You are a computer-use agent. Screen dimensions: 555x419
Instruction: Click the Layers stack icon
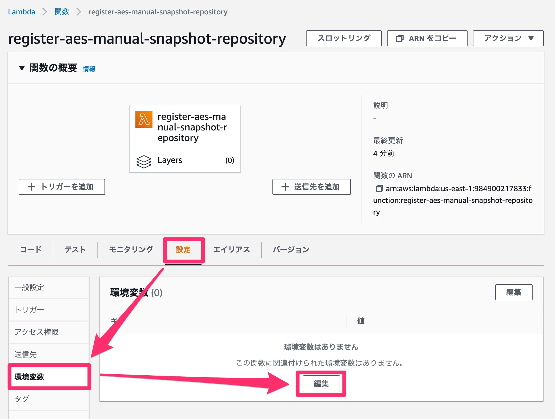click(x=144, y=161)
